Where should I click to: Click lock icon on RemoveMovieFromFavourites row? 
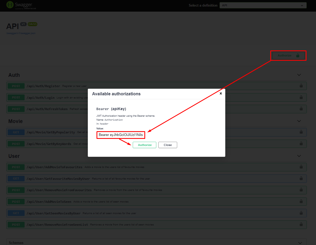(x=301, y=190)
